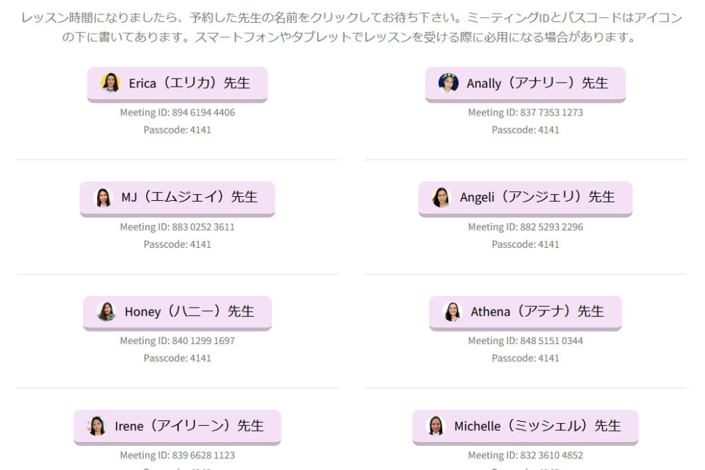Click Honey teacher's avatar icon
The image size is (705, 470).
pos(107,312)
